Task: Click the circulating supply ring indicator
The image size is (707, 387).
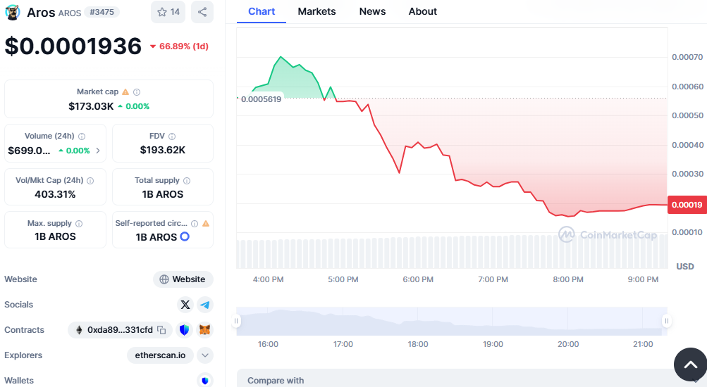Action: point(185,236)
